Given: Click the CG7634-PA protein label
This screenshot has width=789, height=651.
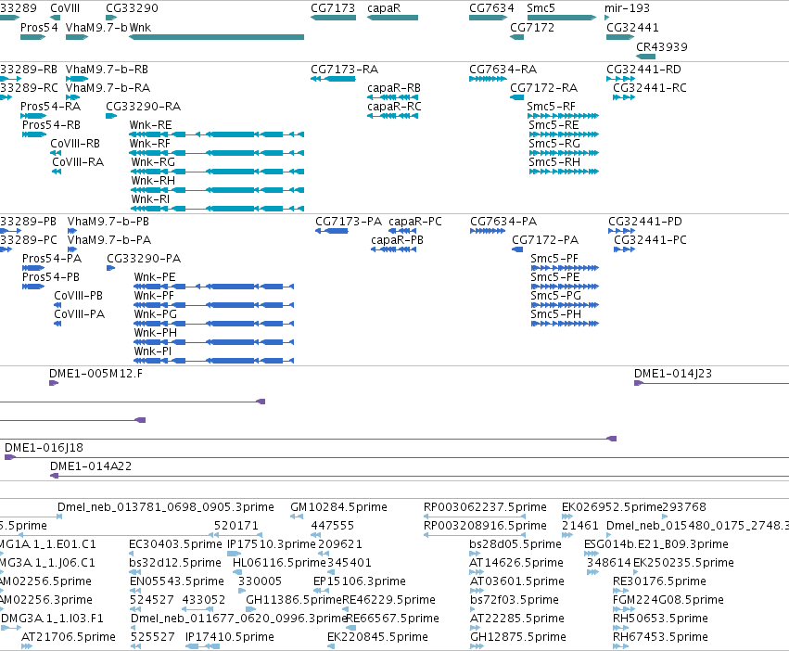Looking at the screenshot, I should pos(503,221).
